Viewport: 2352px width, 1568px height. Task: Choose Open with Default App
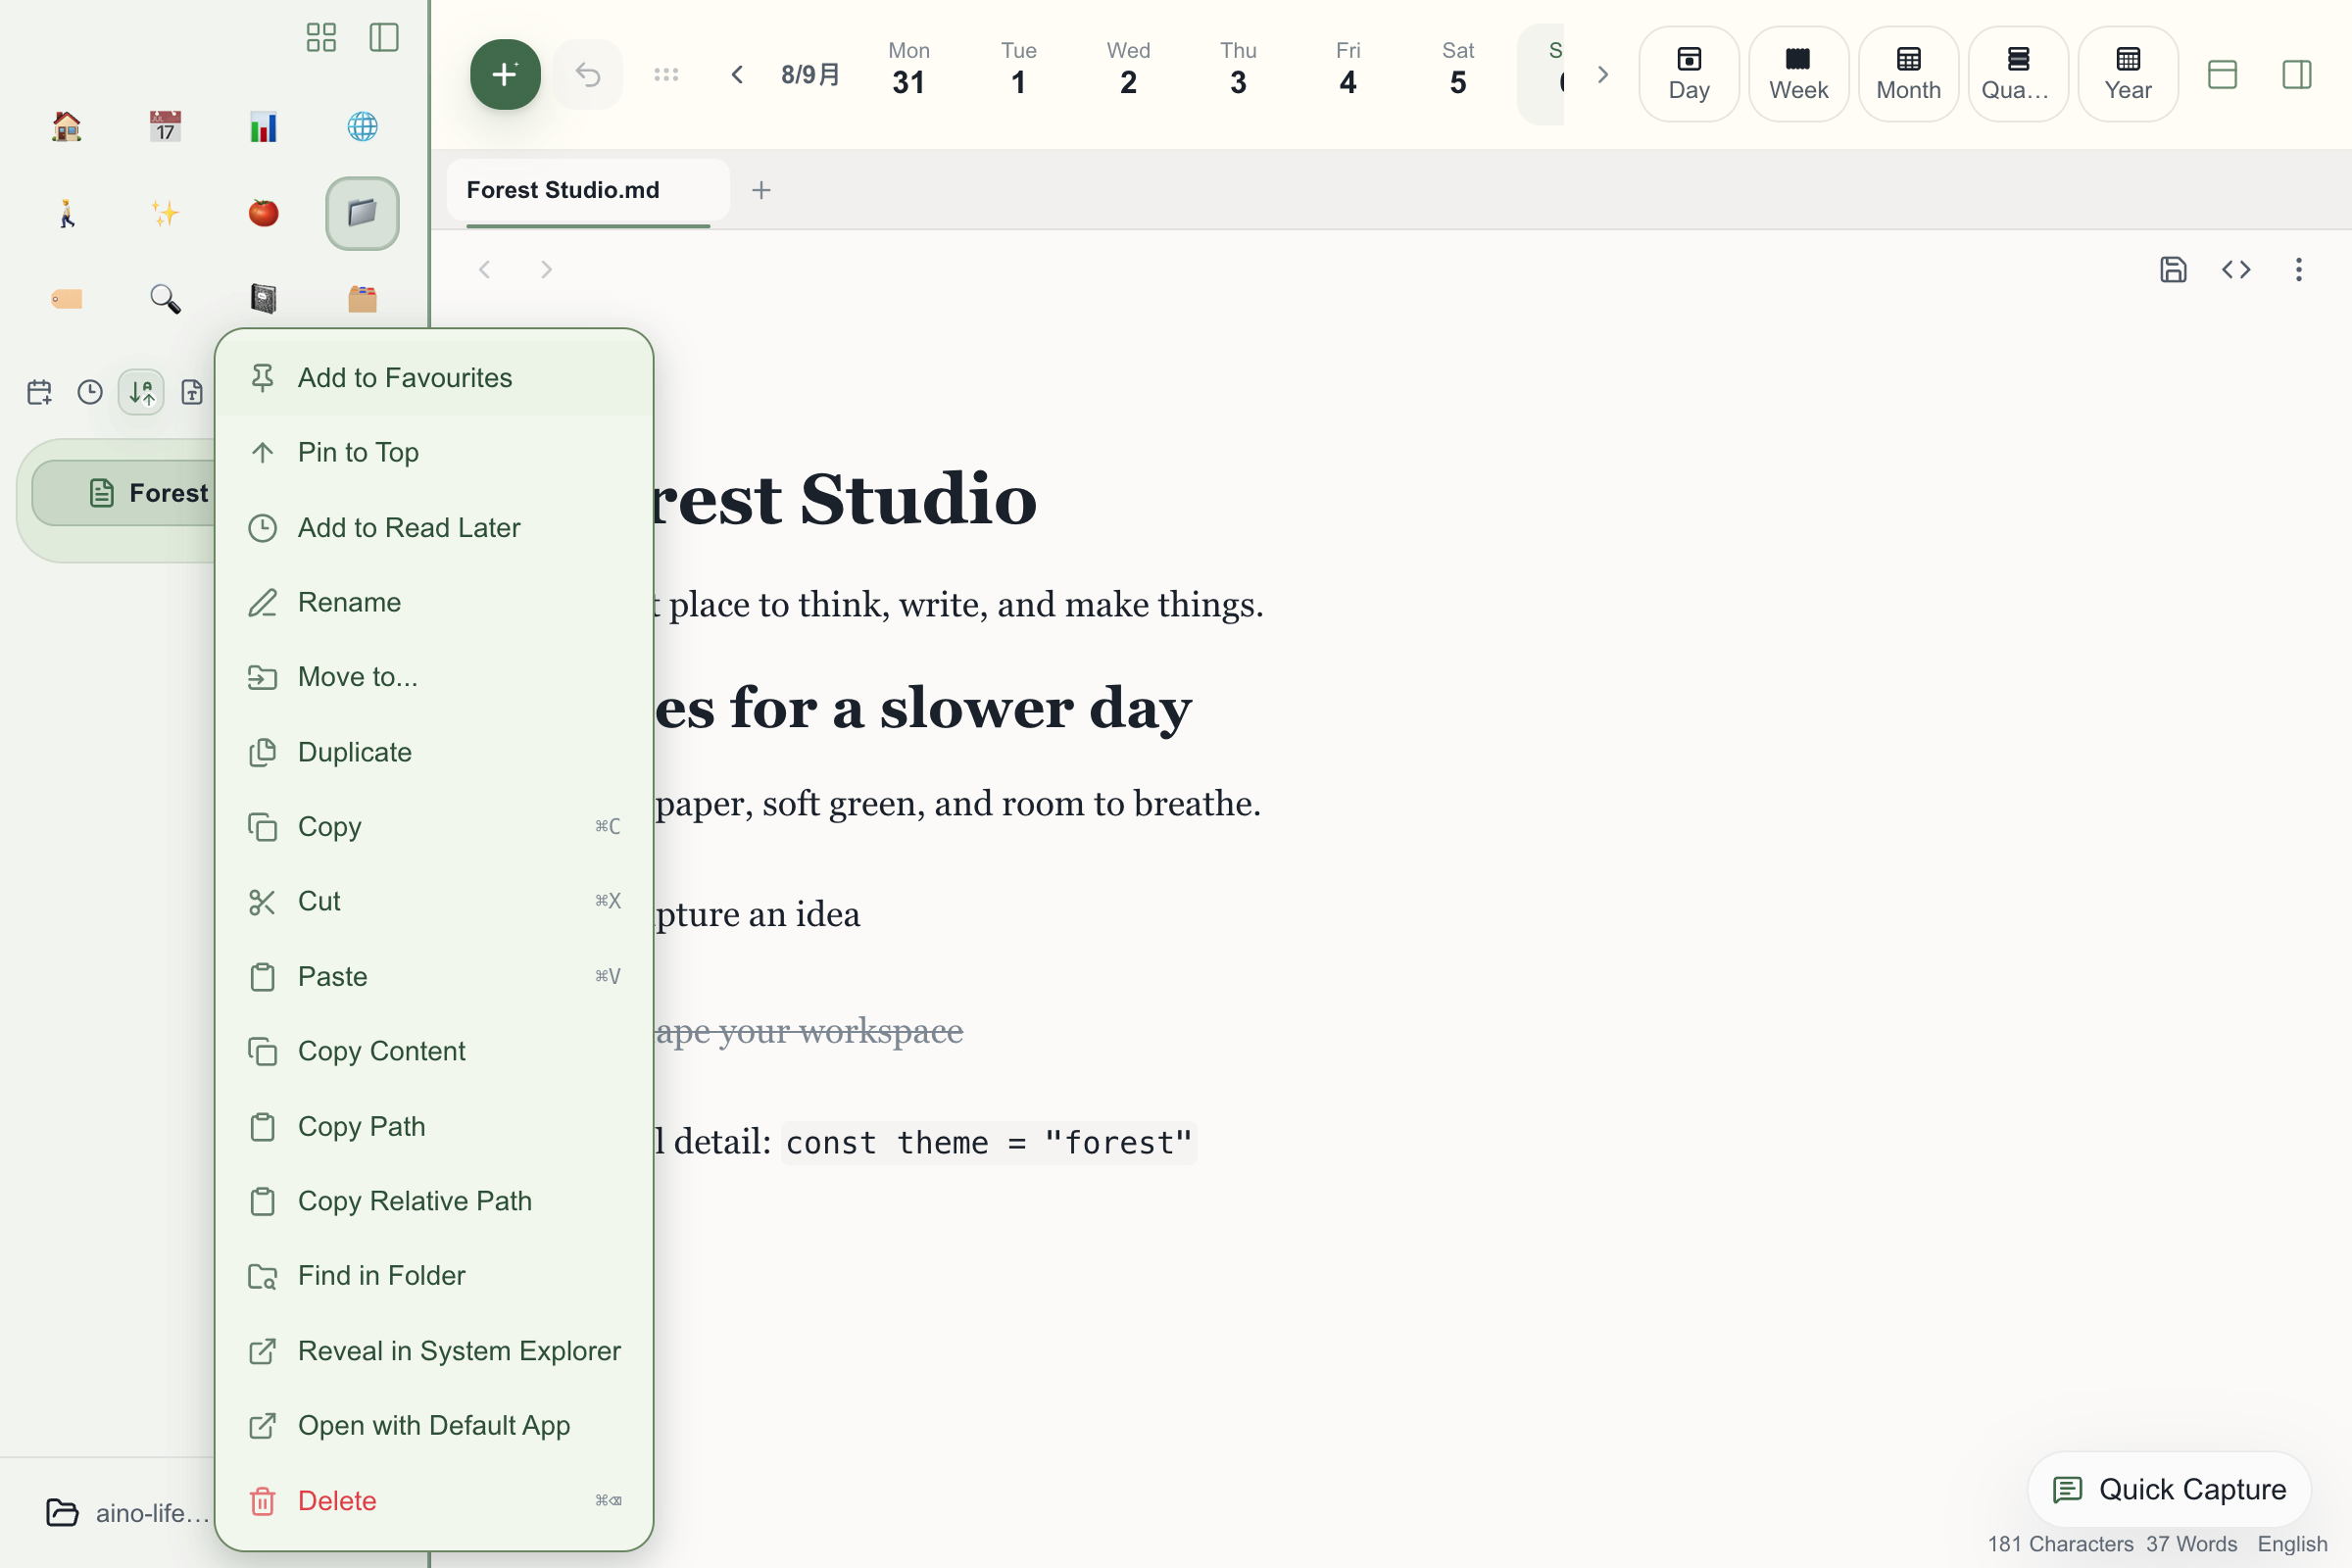(x=434, y=1425)
